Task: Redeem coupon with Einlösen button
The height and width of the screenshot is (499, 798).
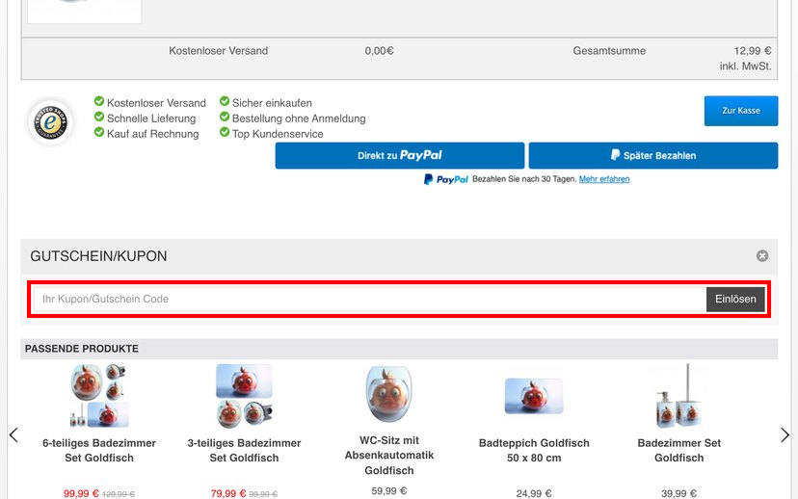Action: (735, 299)
